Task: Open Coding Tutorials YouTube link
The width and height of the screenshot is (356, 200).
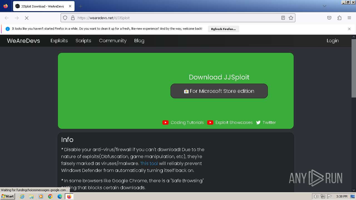Action: click(183, 122)
